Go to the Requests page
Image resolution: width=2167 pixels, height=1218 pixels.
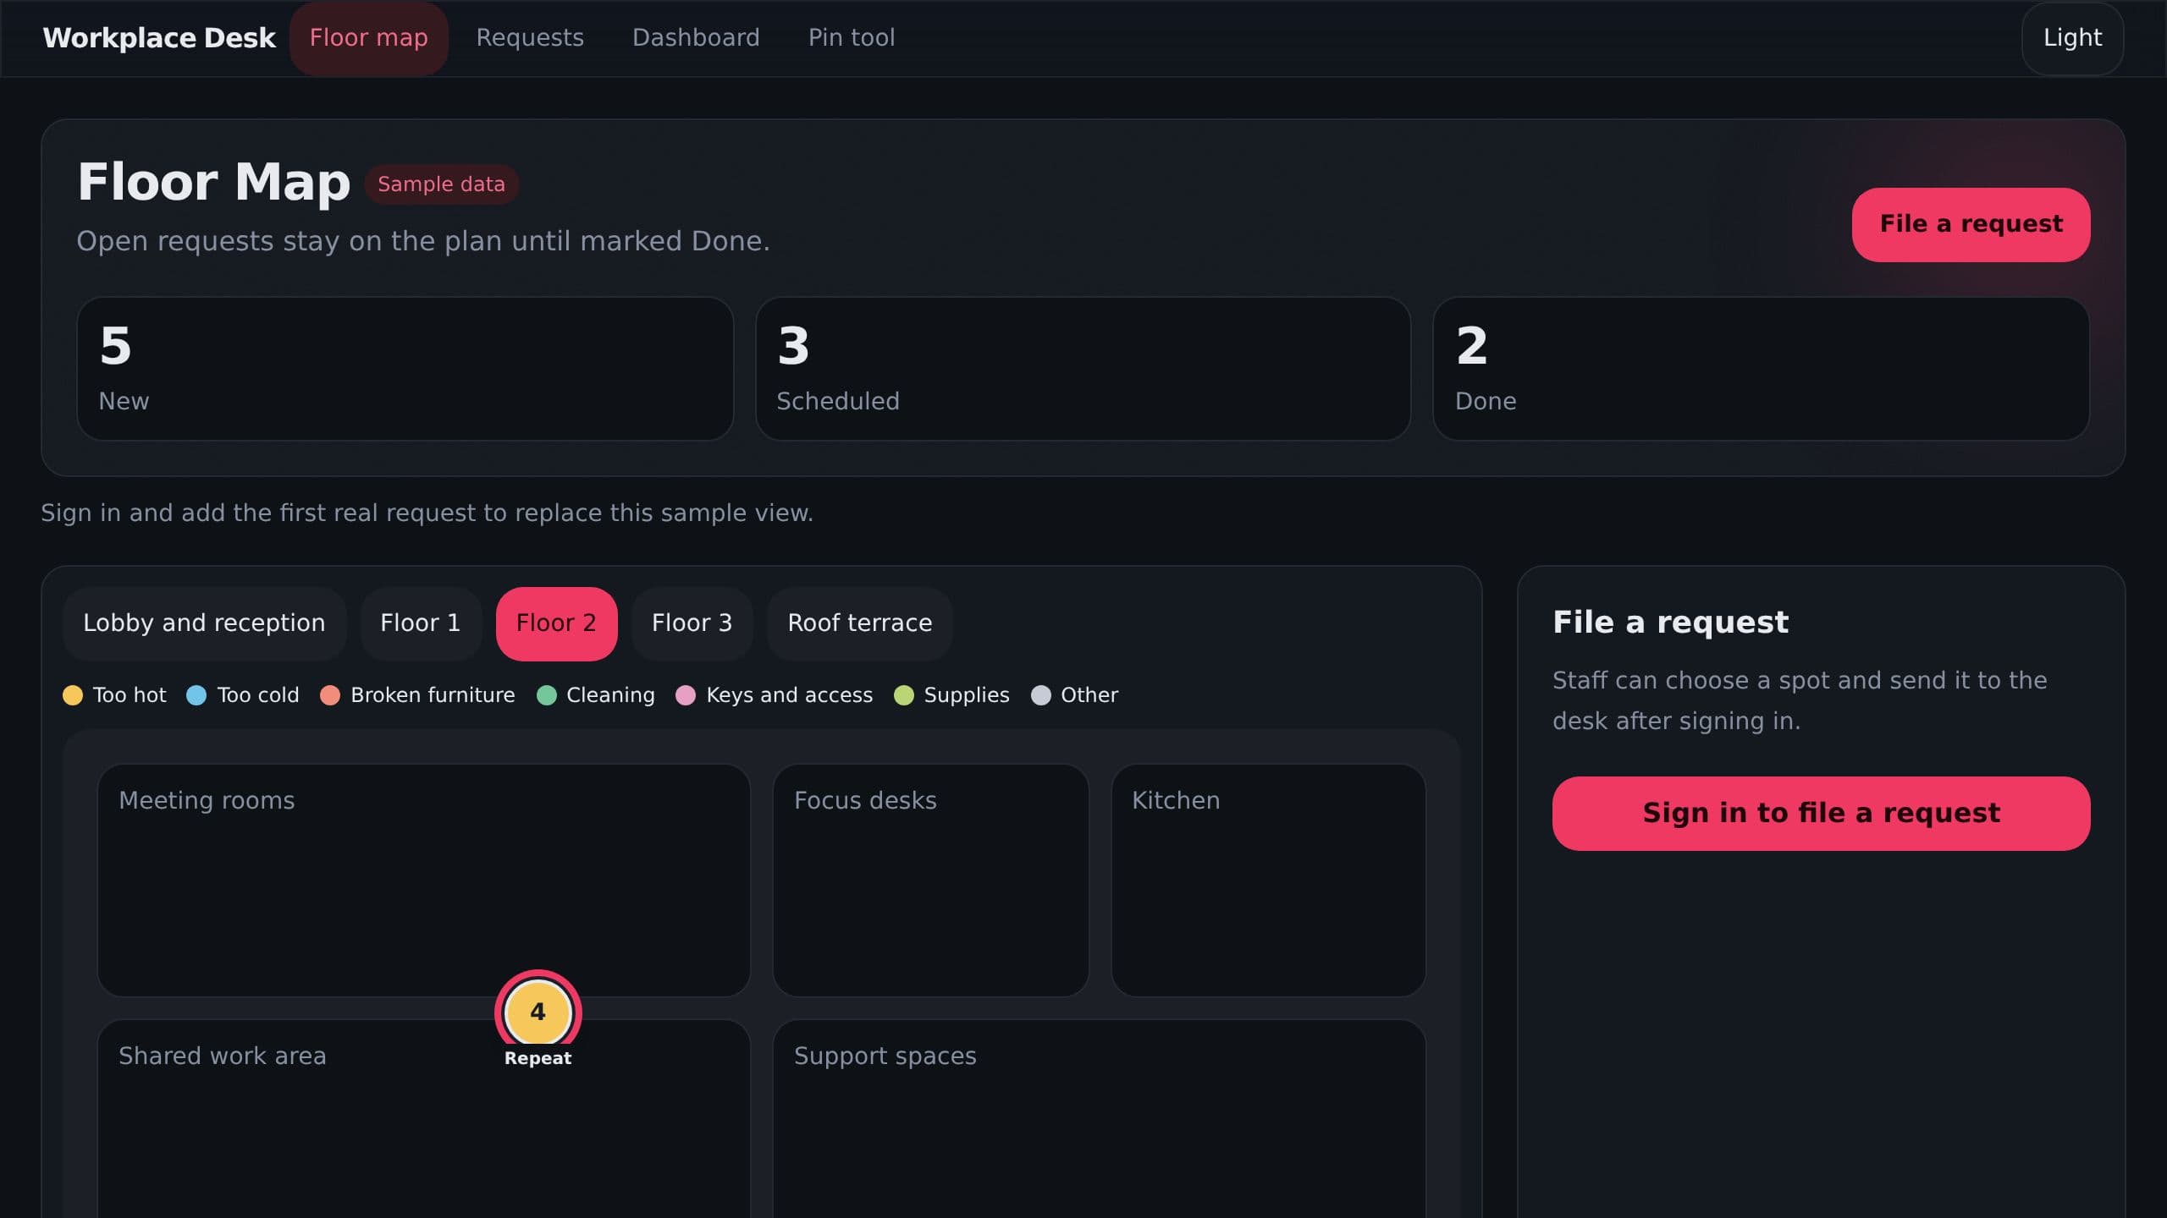530,38
